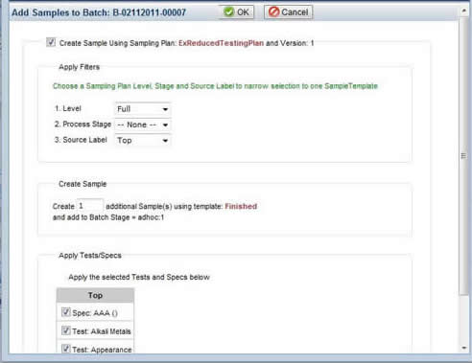The width and height of the screenshot is (472, 363).
Task: Expand the Process Stage dropdown
Action: [x=142, y=125]
